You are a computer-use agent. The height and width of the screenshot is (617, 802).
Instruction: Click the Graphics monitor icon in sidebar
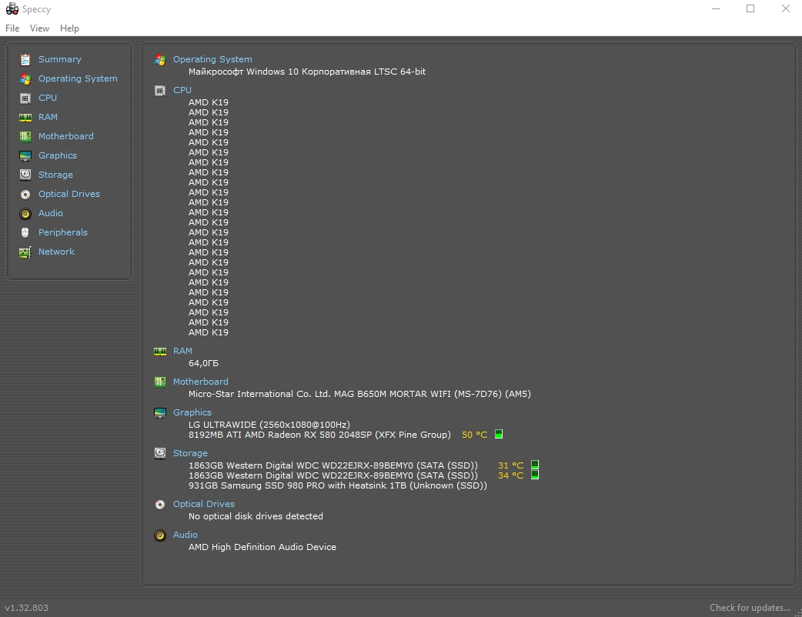coord(25,156)
